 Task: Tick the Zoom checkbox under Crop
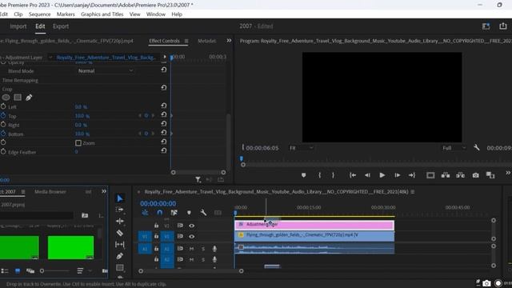coord(78,143)
